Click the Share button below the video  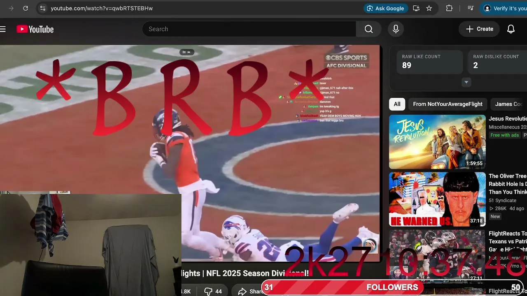(x=251, y=291)
